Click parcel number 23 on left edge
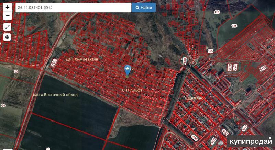This screenshot has width=275, height=150. tap(16, 72)
